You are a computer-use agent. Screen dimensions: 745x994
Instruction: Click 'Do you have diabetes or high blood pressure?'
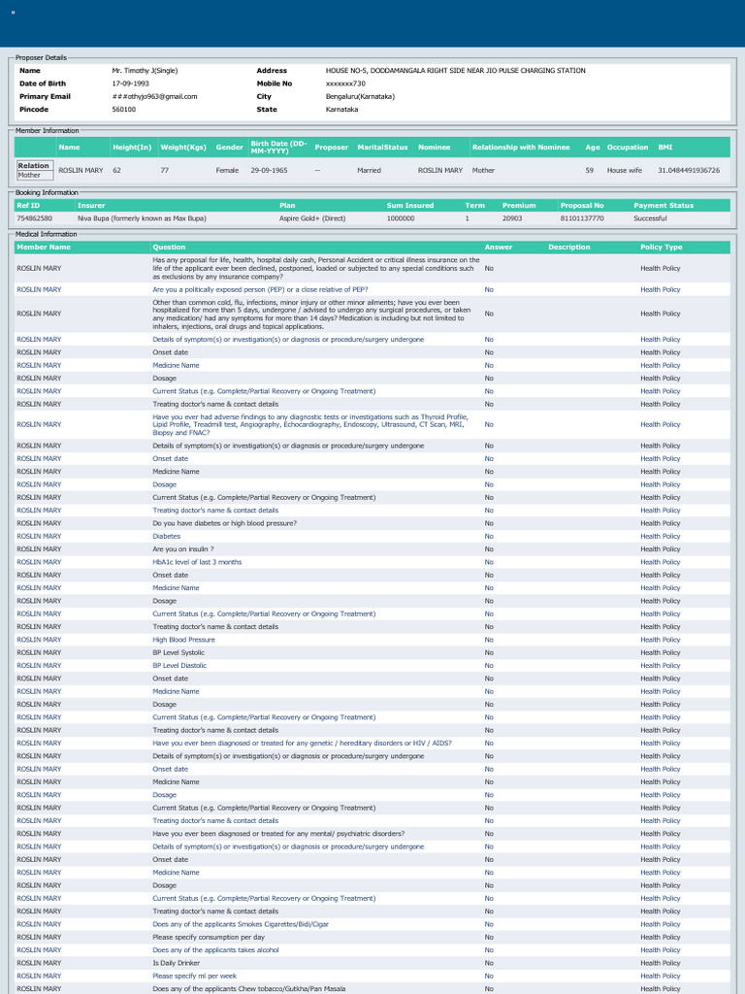(x=224, y=523)
